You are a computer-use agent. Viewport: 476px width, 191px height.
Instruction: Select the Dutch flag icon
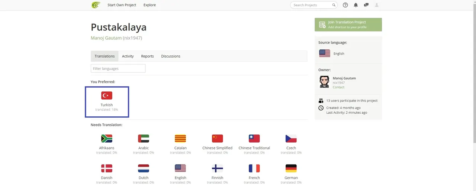(x=144, y=168)
